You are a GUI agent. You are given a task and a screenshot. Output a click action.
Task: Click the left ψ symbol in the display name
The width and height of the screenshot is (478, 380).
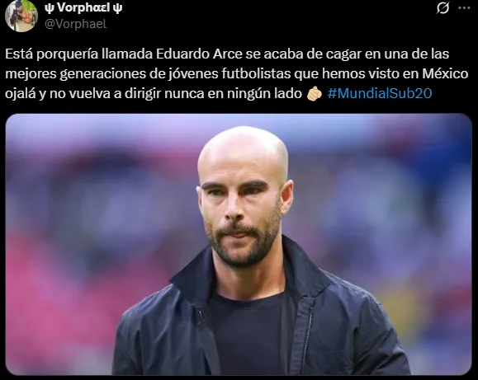point(49,8)
